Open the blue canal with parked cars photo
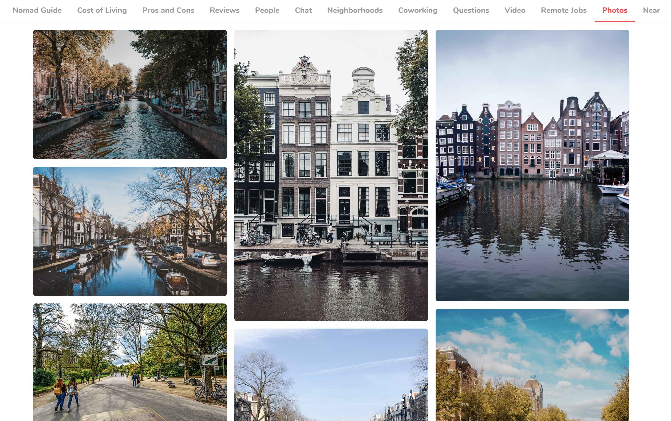 [130, 231]
